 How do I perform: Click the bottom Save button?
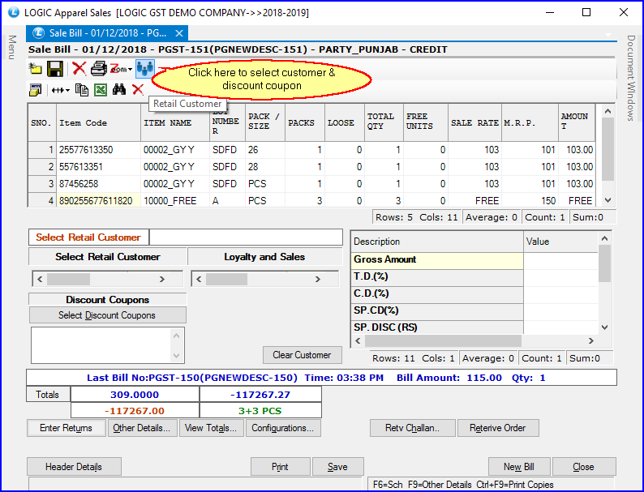[x=337, y=467]
